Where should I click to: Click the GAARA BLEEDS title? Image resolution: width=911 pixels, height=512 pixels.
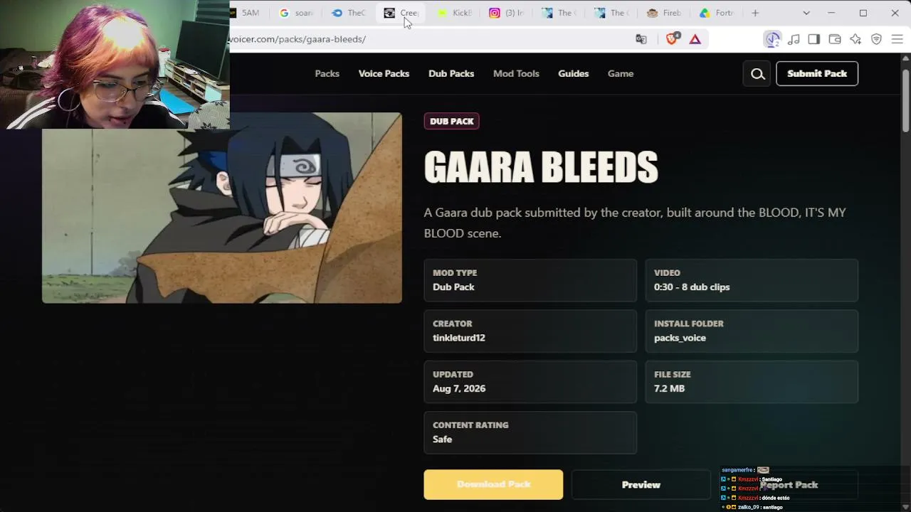click(541, 168)
